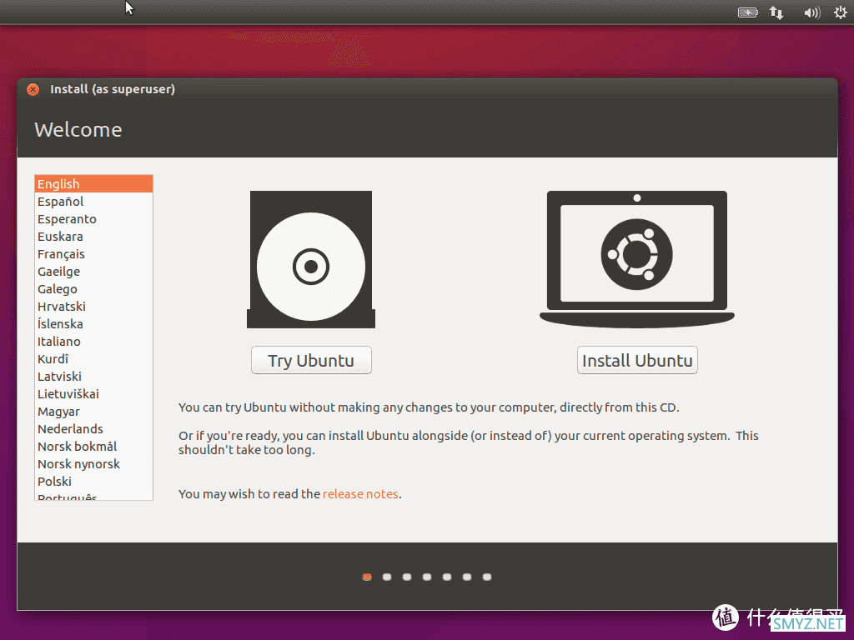The image size is (854, 640).
Task: Select Íslenska language
Action: tap(93, 324)
